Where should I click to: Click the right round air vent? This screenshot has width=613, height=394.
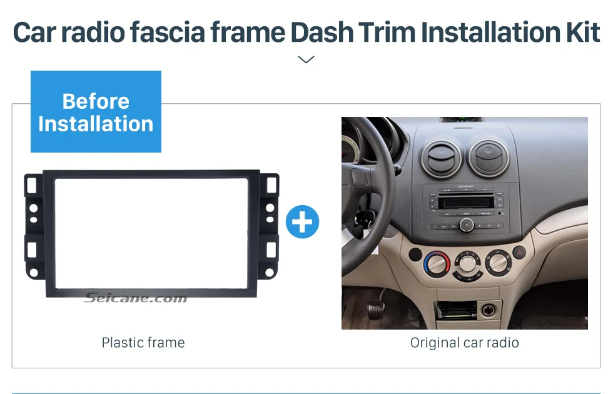[x=489, y=157]
